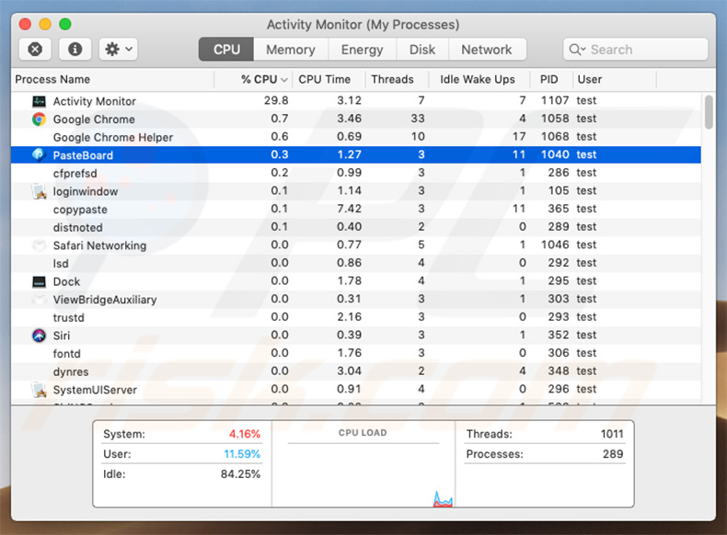Image resolution: width=727 pixels, height=535 pixels.
Task: Click the User 11.59% value
Action: [242, 454]
